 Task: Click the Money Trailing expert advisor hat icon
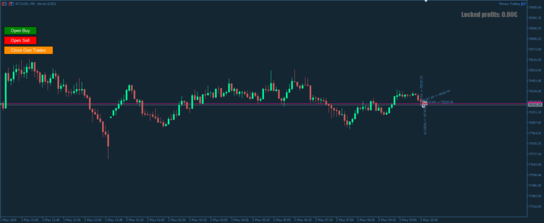(523, 4)
